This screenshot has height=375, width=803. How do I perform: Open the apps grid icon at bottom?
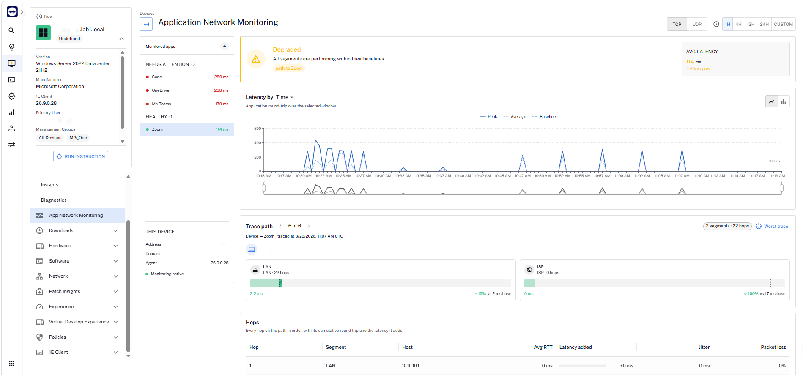12,364
